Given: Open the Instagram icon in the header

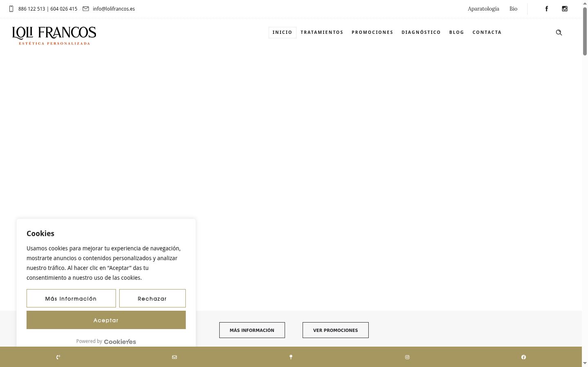Looking at the screenshot, I should [x=565, y=9].
